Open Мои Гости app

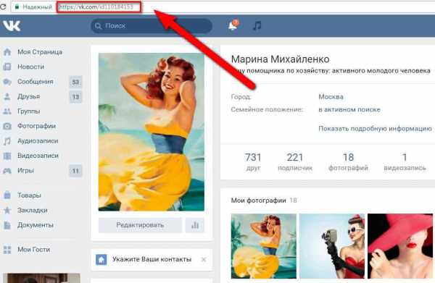click(34, 250)
